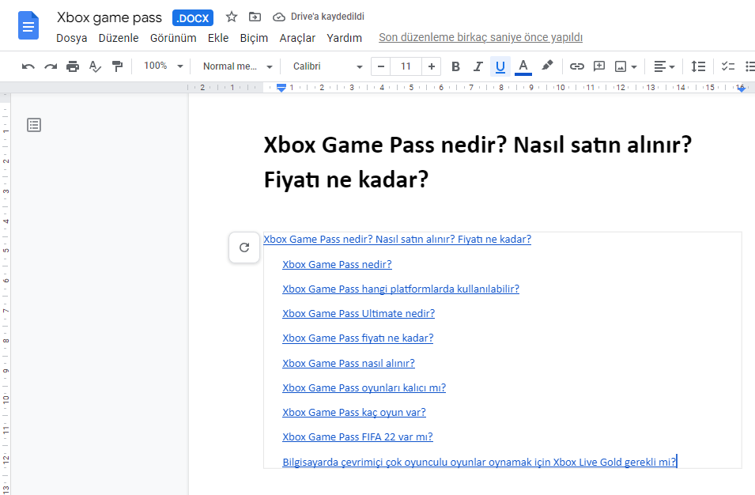Select the paint format roller icon

pyautogui.click(x=117, y=66)
